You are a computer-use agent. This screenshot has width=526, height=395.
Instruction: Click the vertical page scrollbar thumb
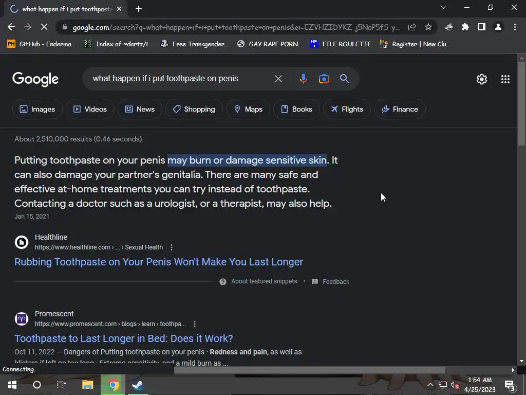[x=522, y=104]
